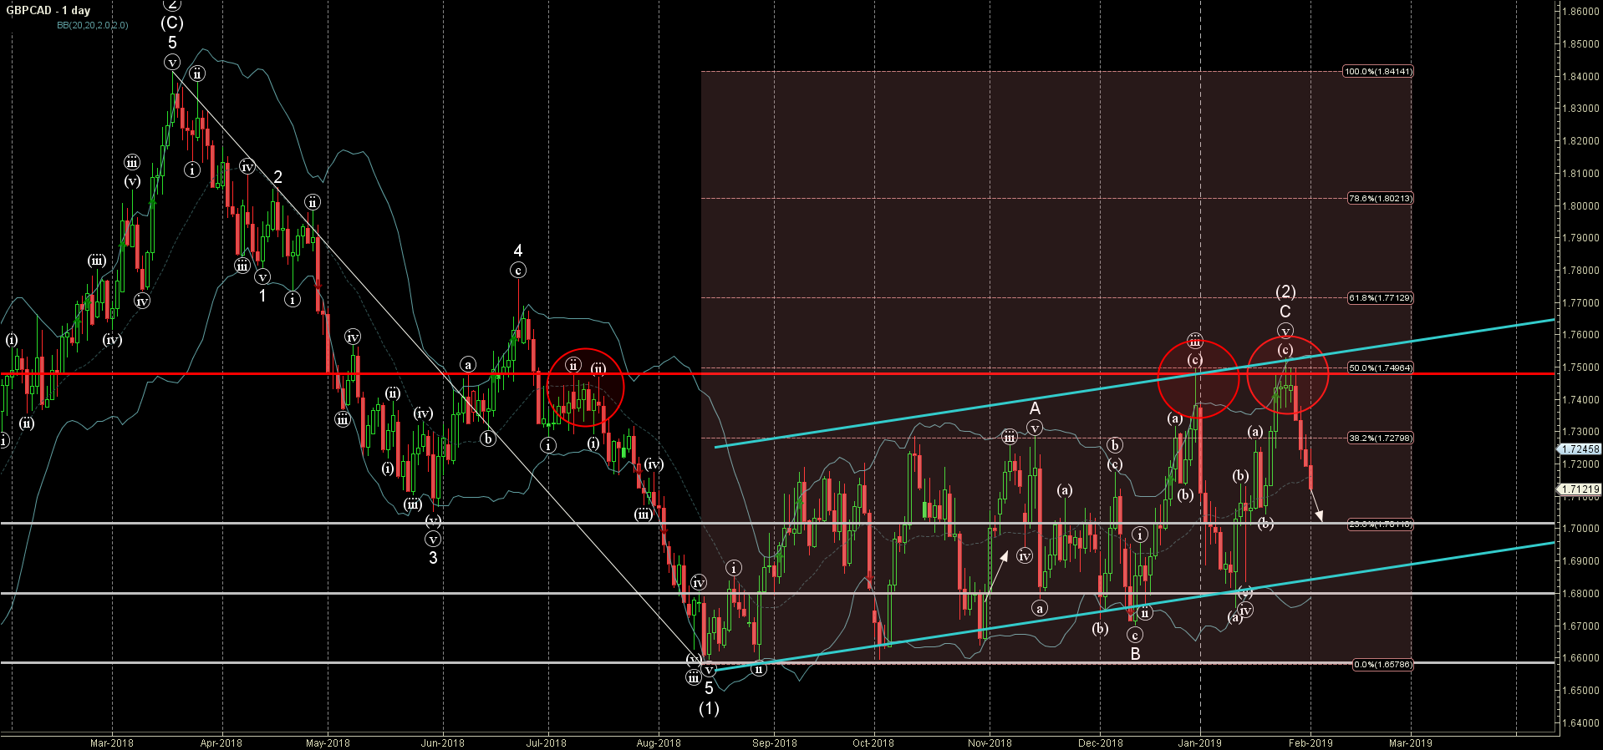
Task: Select the 100.0%(1.84141) Fibonacci level label
Action: point(1377,72)
